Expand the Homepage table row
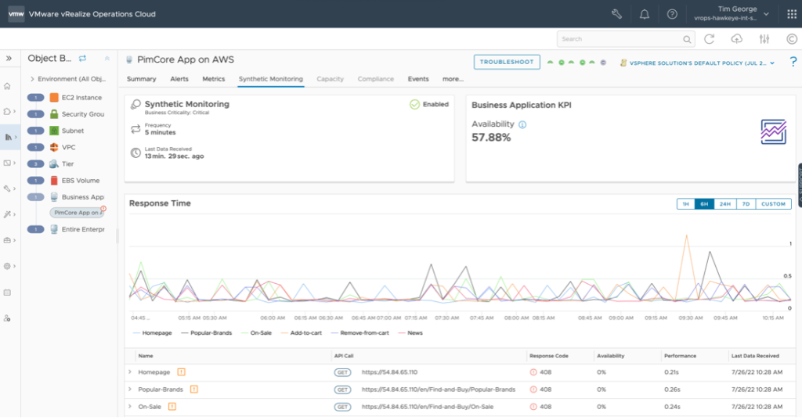This screenshot has height=420, width=802. point(130,372)
